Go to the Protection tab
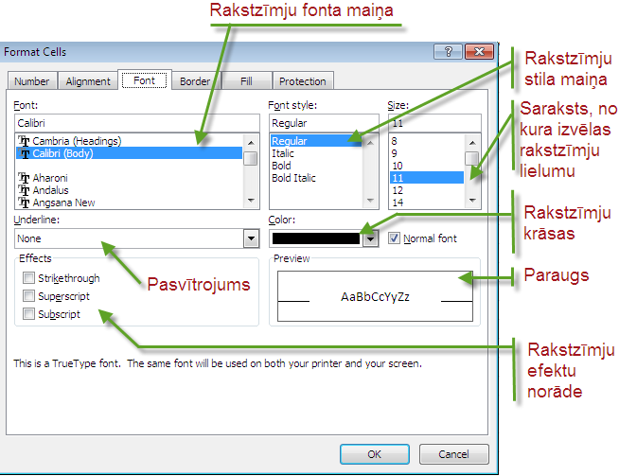The height and width of the screenshot is (476, 619). [302, 81]
